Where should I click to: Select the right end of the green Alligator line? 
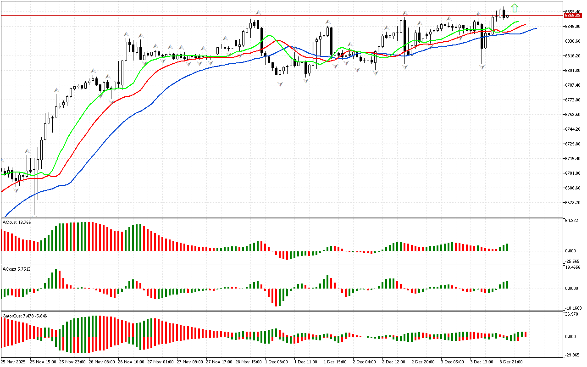pos(518,22)
